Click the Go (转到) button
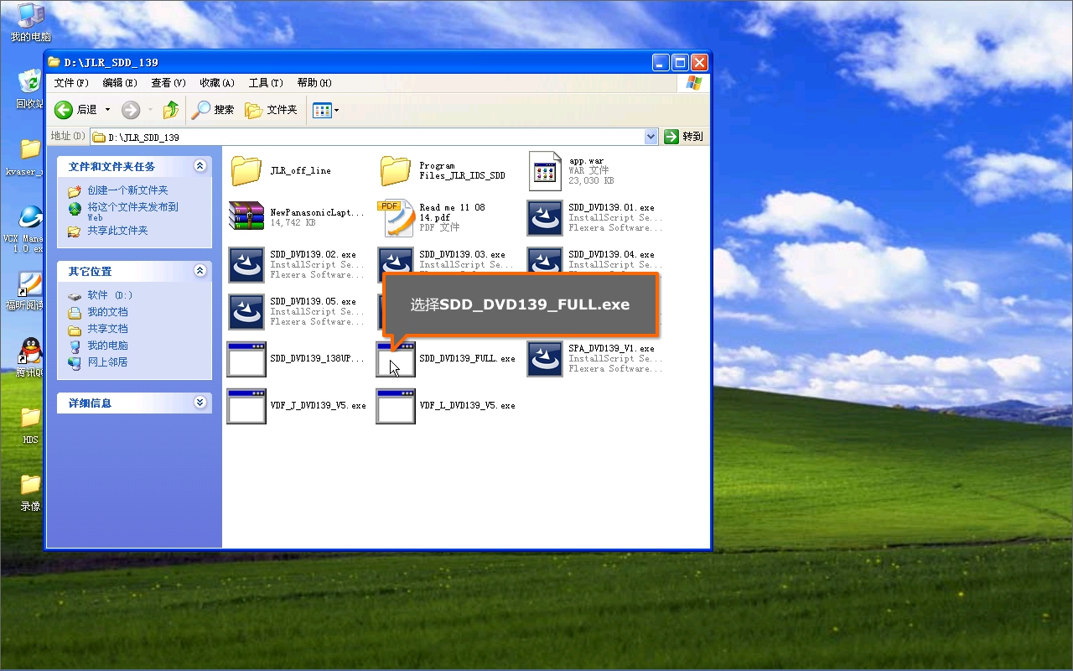The image size is (1073, 671). [683, 137]
